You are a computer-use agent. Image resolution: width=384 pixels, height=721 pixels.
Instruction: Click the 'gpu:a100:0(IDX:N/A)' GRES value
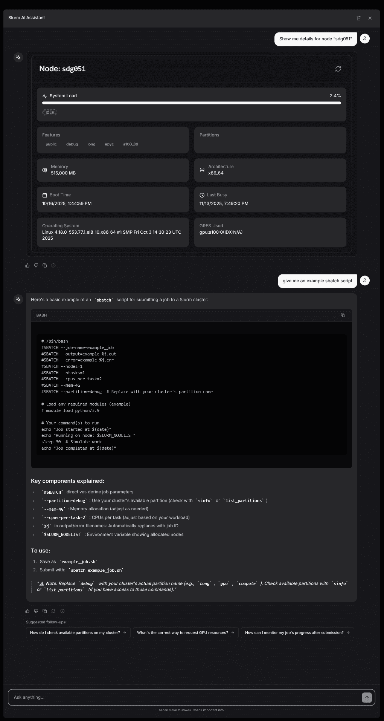[x=221, y=232]
